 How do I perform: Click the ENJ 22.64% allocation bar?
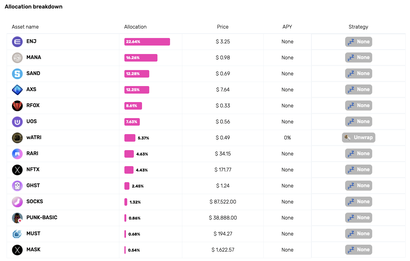(147, 42)
